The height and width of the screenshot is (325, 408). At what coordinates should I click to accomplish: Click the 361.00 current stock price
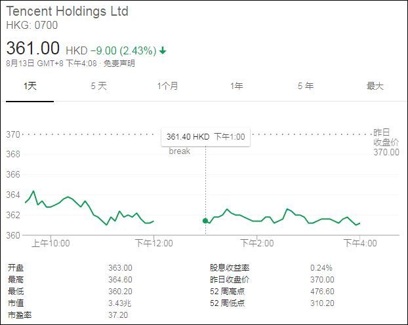click(x=33, y=48)
